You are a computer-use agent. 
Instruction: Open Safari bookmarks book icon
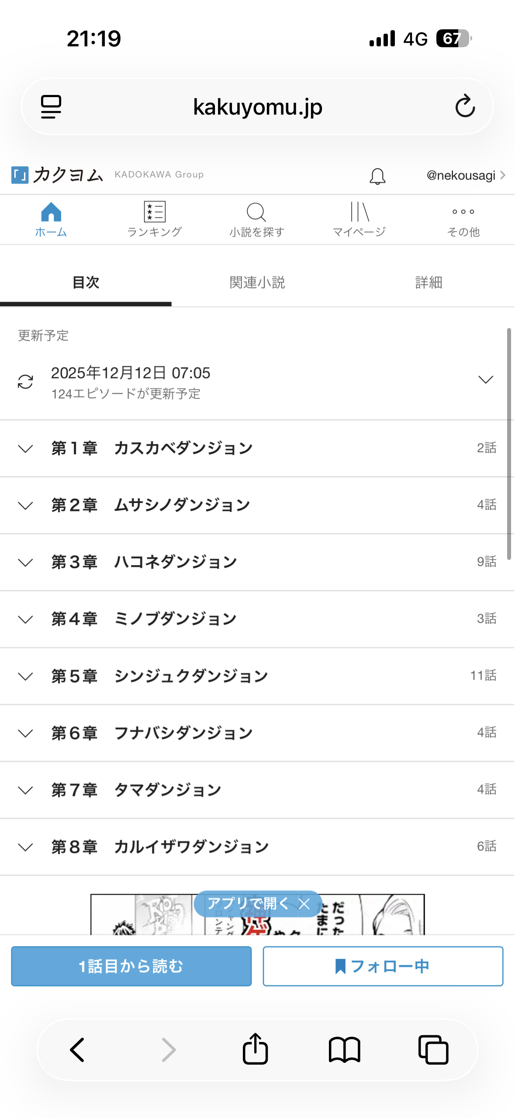[x=344, y=1049]
